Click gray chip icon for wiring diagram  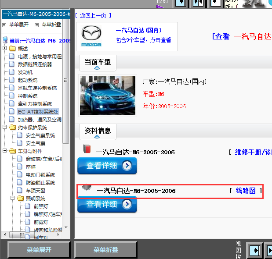pyautogui.click(x=87, y=188)
